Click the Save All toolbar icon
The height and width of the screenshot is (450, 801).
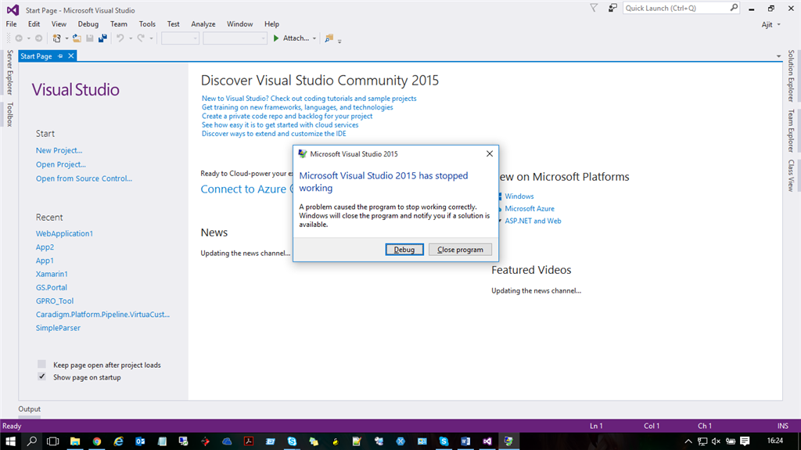tap(102, 38)
